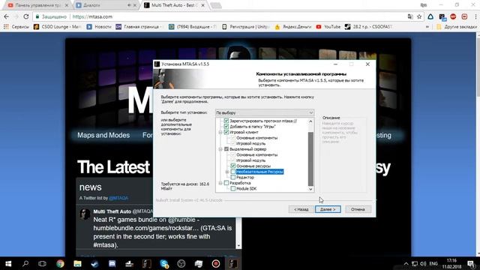480x270 pixels.
Task: Toggle the Игровой клиент checkbox
Action: (x=226, y=132)
